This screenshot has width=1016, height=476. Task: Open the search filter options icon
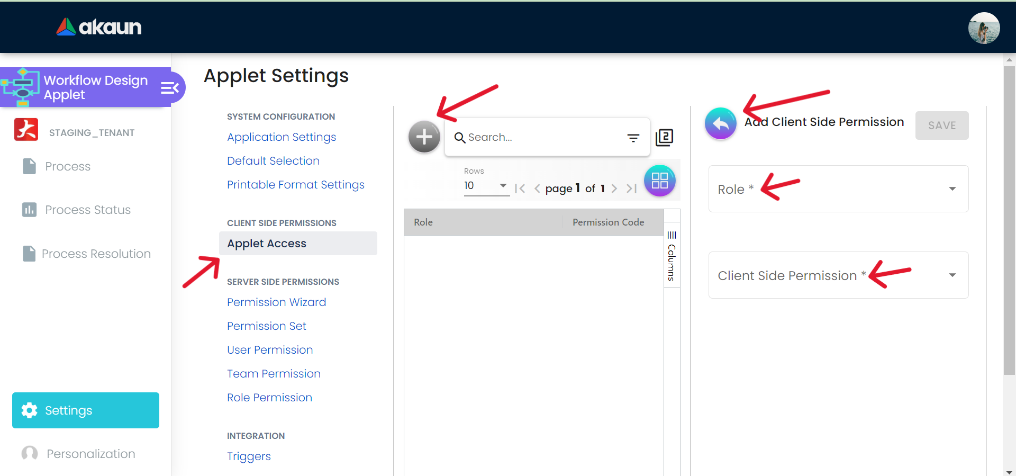point(633,138)
